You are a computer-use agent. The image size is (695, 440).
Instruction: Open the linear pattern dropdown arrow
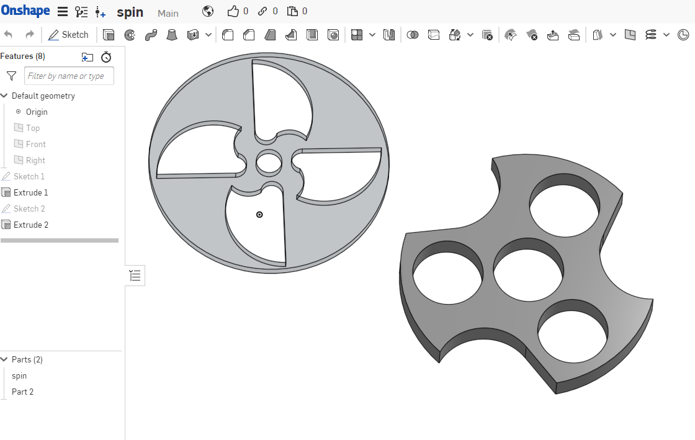[372, 35]
